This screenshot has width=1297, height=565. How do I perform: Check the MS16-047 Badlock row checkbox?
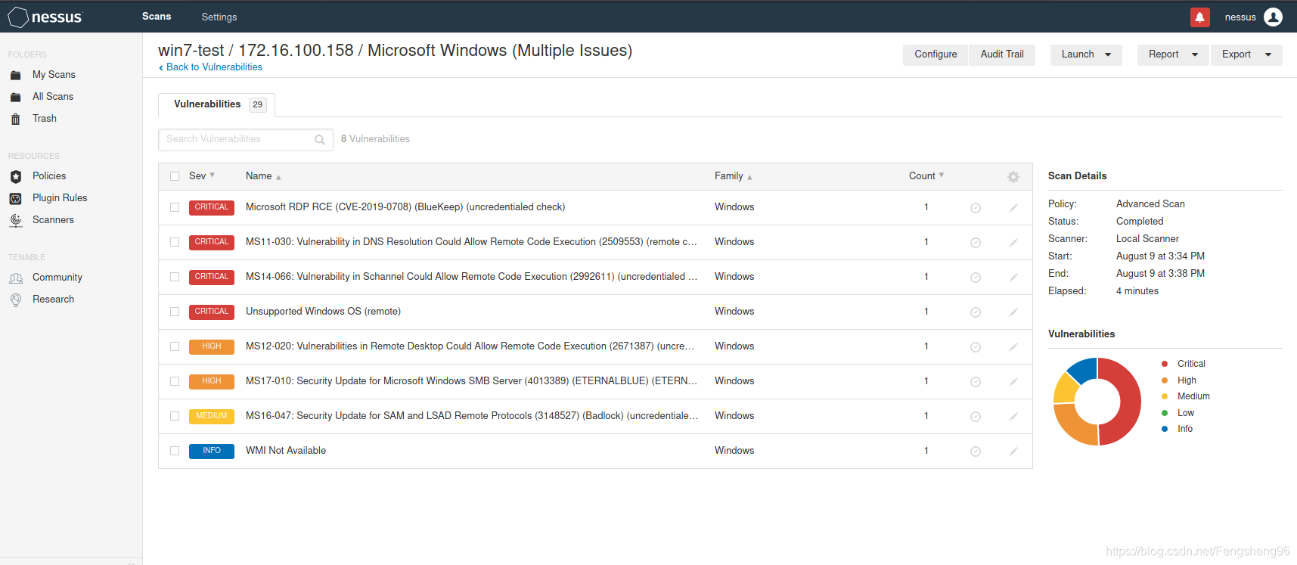click(175, 416)
